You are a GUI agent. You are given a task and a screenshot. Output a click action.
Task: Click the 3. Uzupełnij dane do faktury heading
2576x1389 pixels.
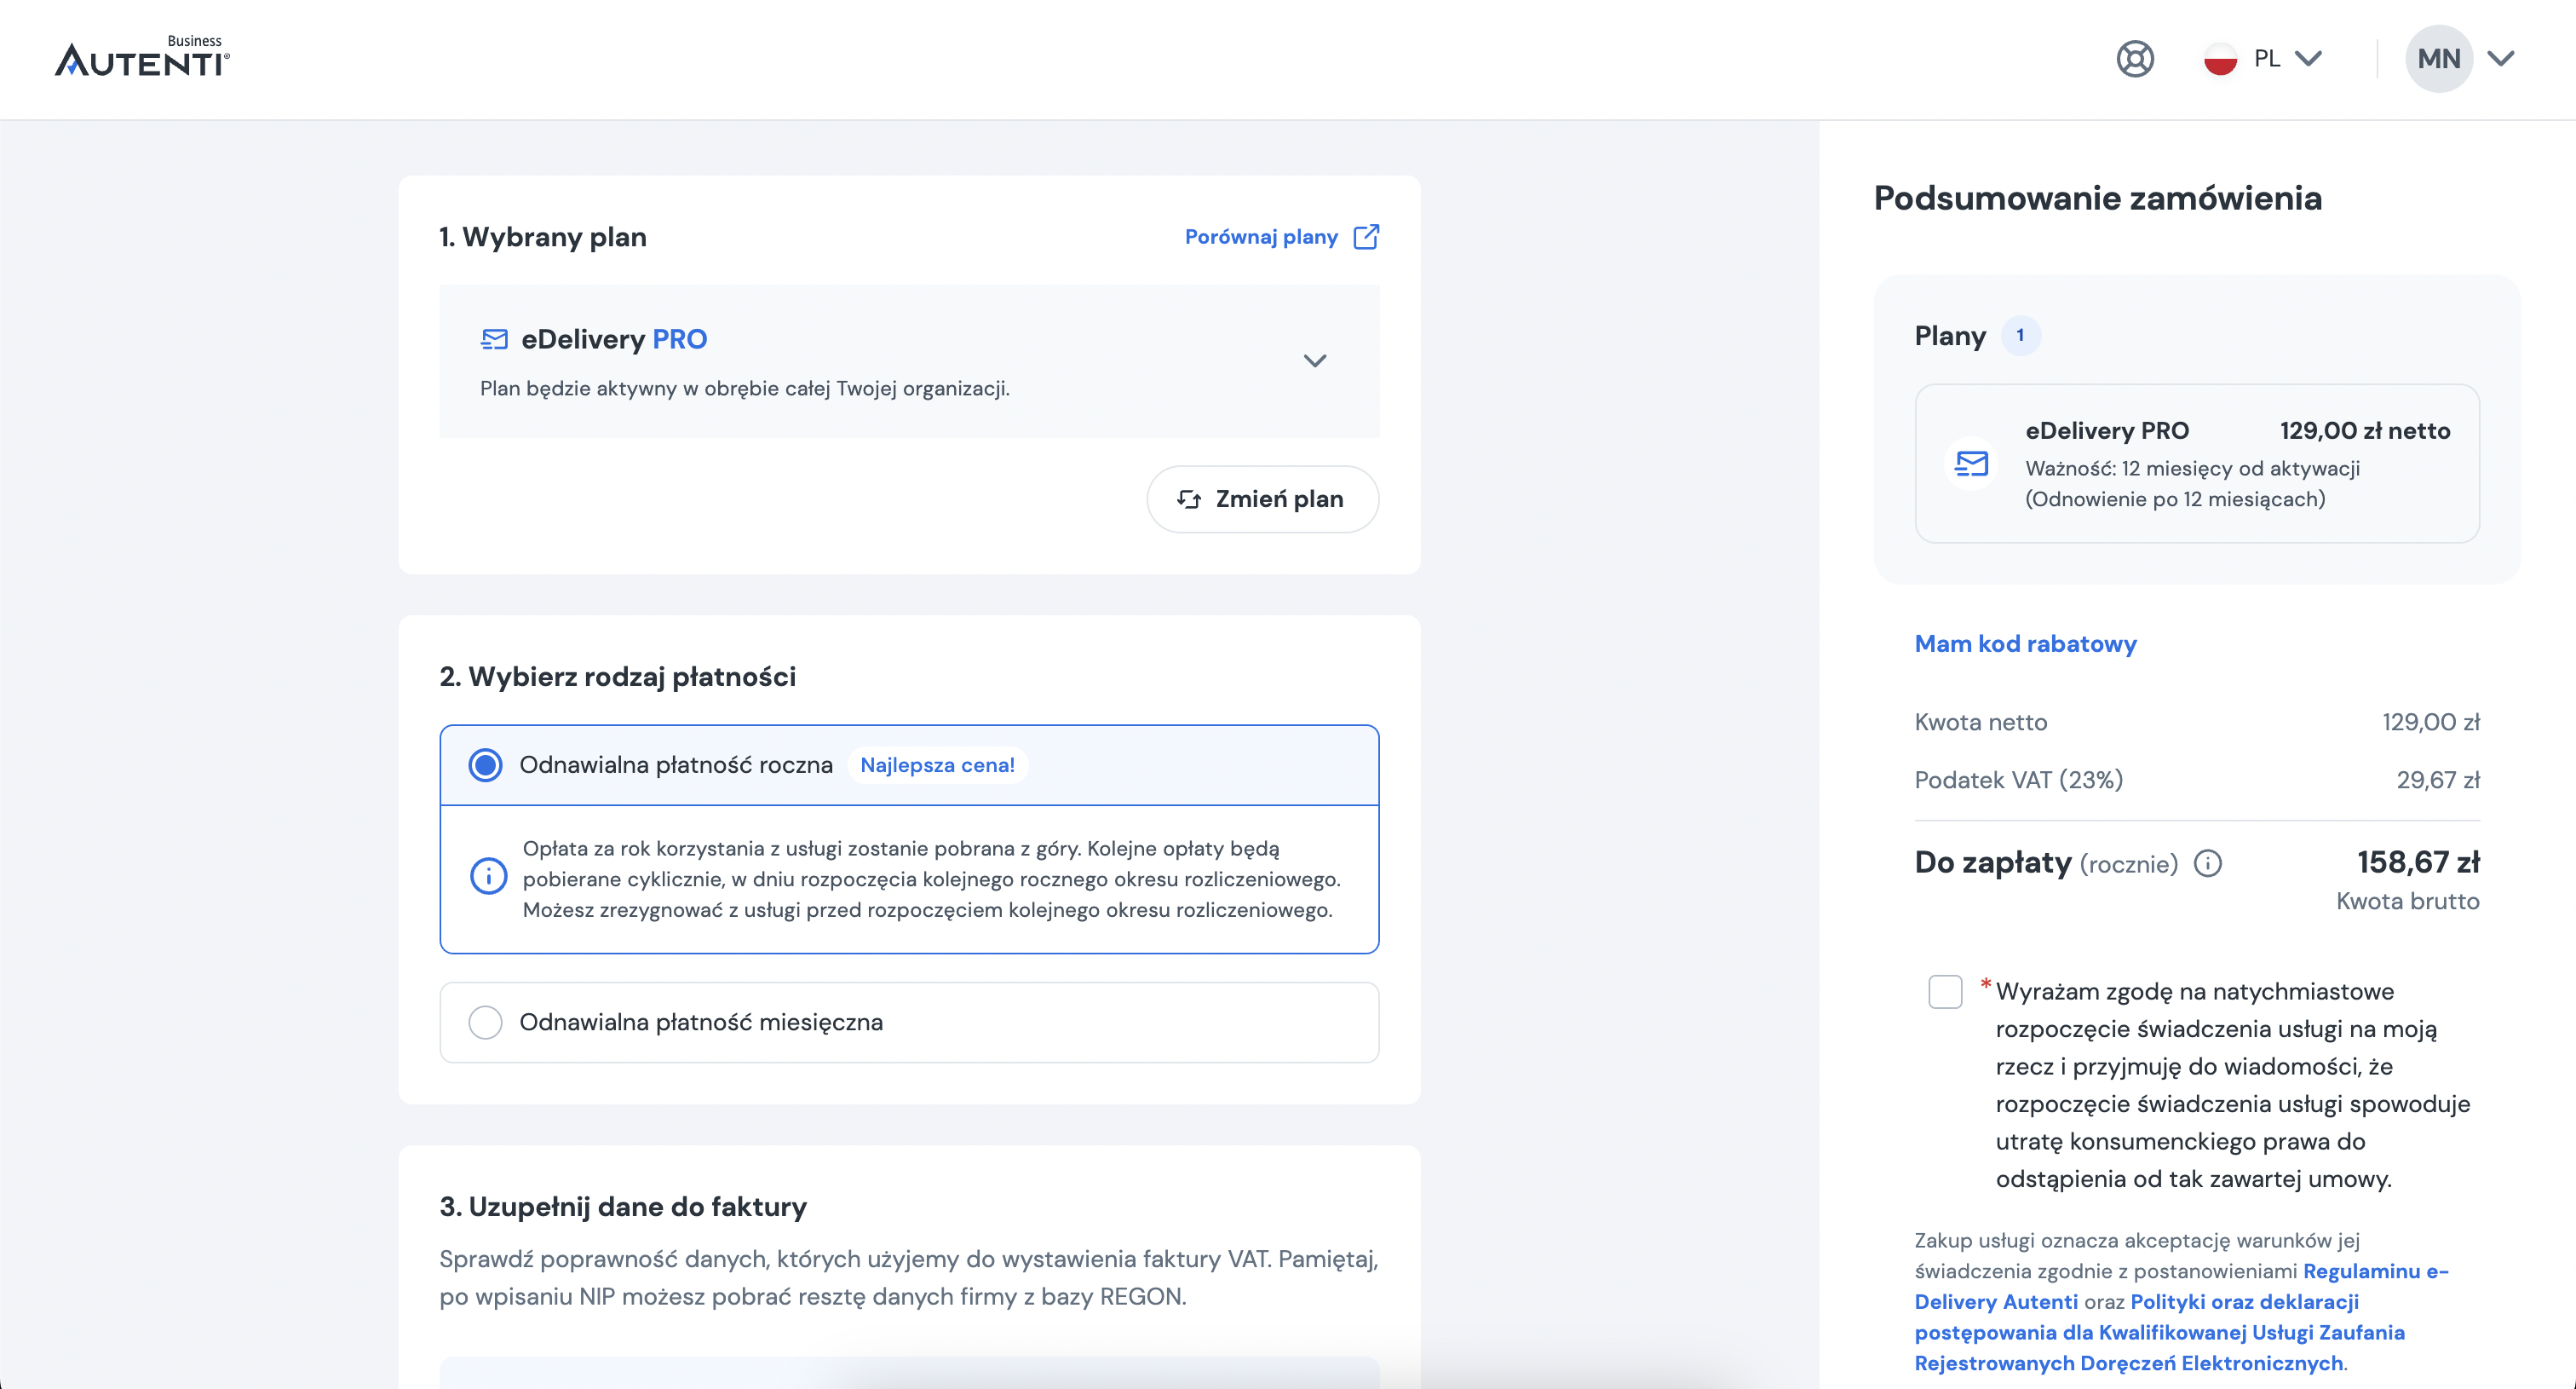point(623,1207)
